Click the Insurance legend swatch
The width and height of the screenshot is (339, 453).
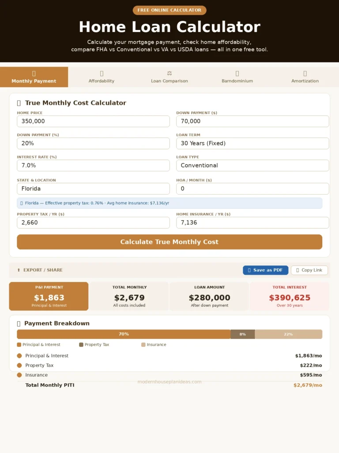tap(143, 345)
